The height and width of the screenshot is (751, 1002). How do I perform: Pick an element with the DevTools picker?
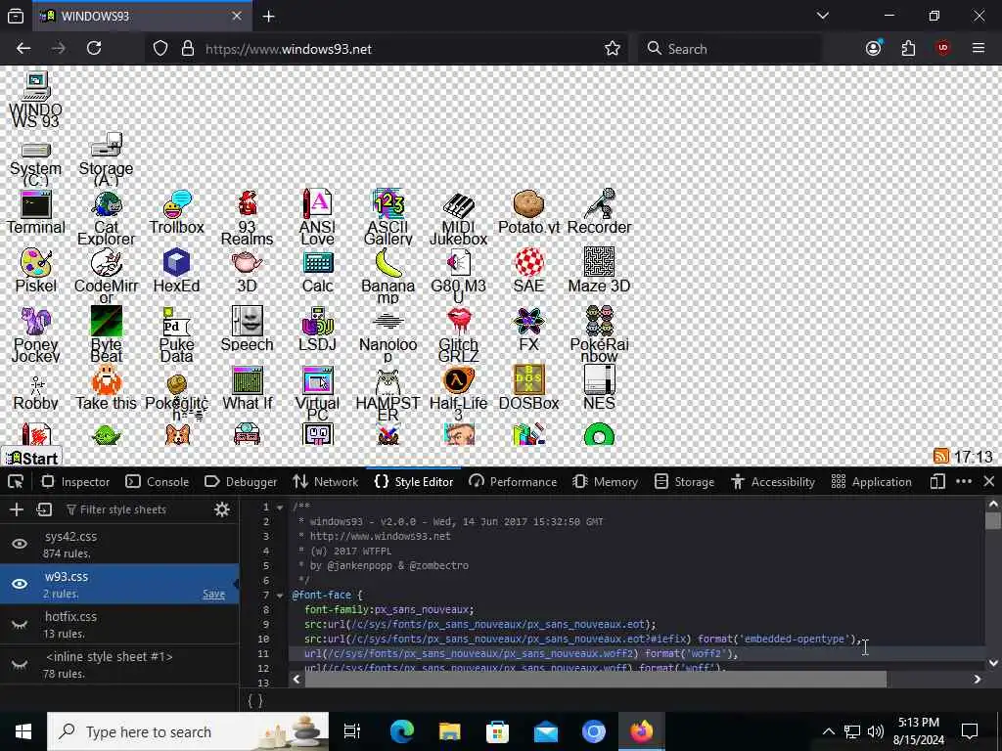(16, 481)
